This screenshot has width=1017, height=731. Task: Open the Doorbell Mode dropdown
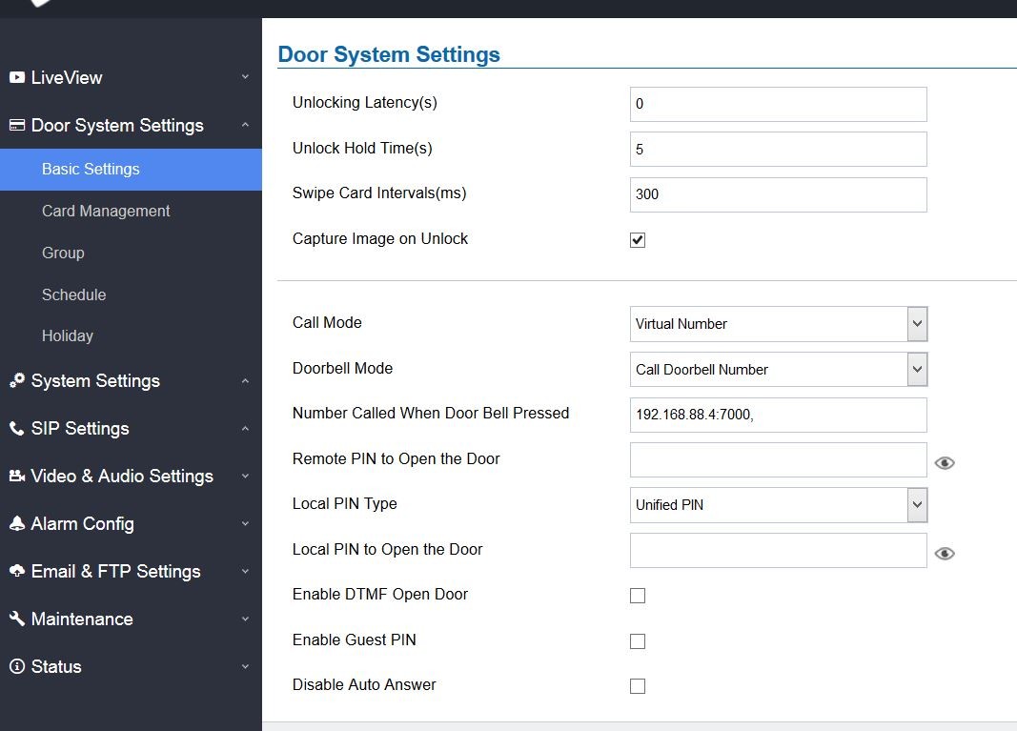point(778,370)
